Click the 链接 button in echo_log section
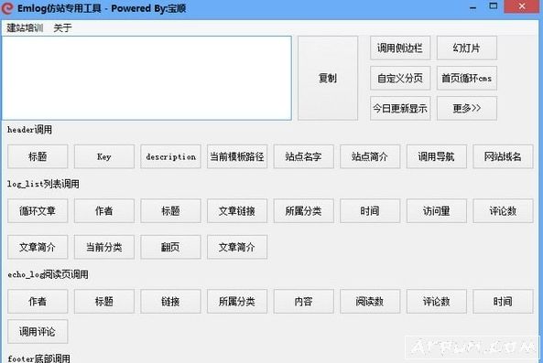The width and height of the screenshot is (543, 363). [170, 302]
